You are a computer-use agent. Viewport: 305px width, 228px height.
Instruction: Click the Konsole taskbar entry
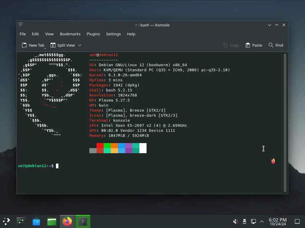coord(83,221)
